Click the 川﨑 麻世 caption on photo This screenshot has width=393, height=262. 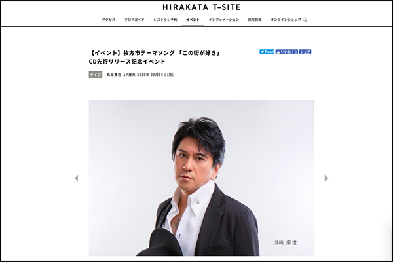click(x=285, y=243)
